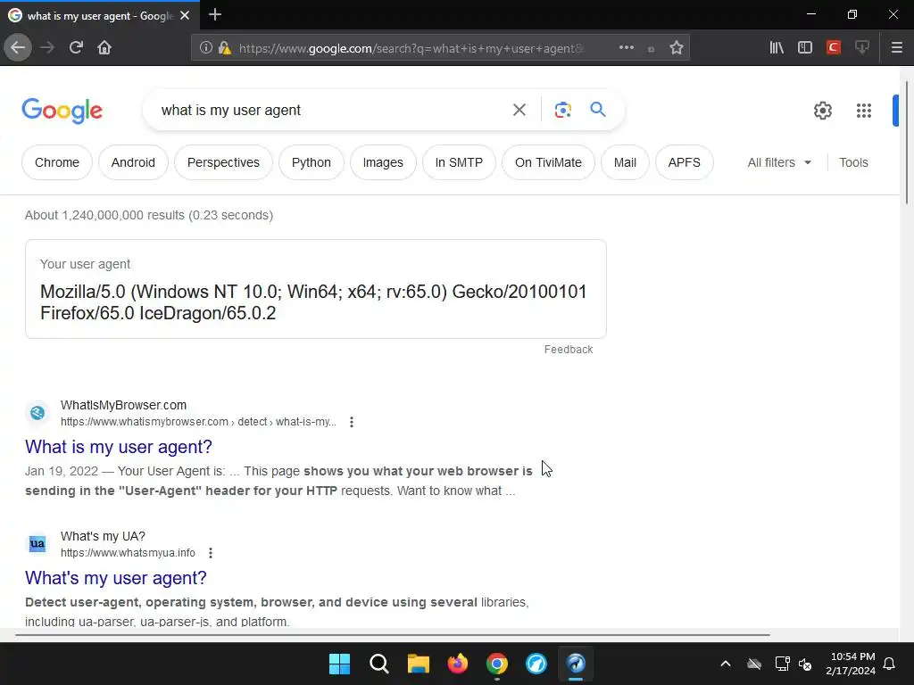The image size is (914, 685).
Task: Open options for What's my UA result
Action: (211, 553)
